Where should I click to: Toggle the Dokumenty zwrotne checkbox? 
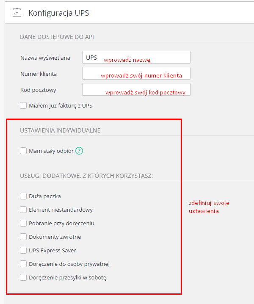(23, 237)
